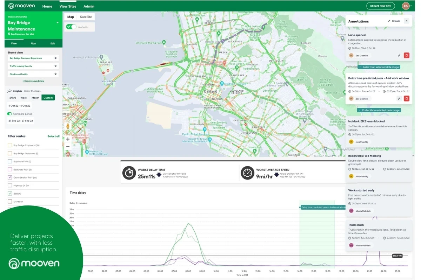The image size is (421, 280).
Task: Open the 4 Oct 22 date range picker
Action: click(x=19, y=106)
